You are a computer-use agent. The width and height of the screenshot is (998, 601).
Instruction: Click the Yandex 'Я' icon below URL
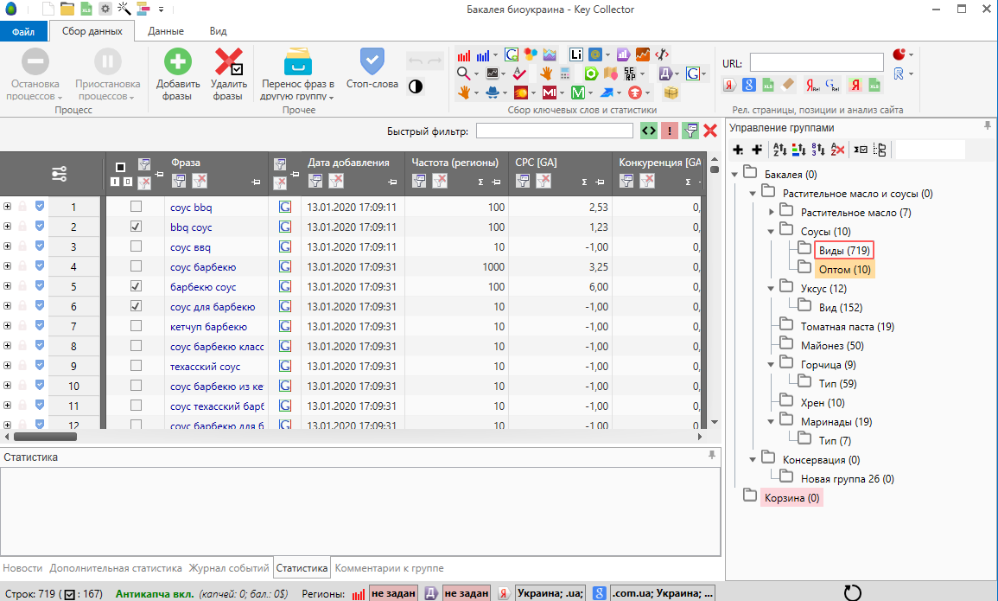729,85
